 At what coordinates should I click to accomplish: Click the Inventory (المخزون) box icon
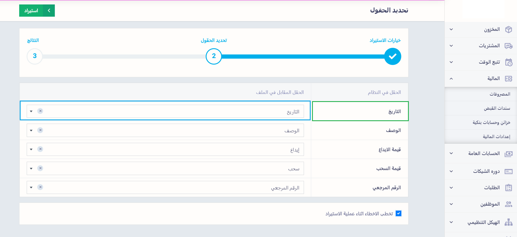pyautogui.click(x=508, y=29)
